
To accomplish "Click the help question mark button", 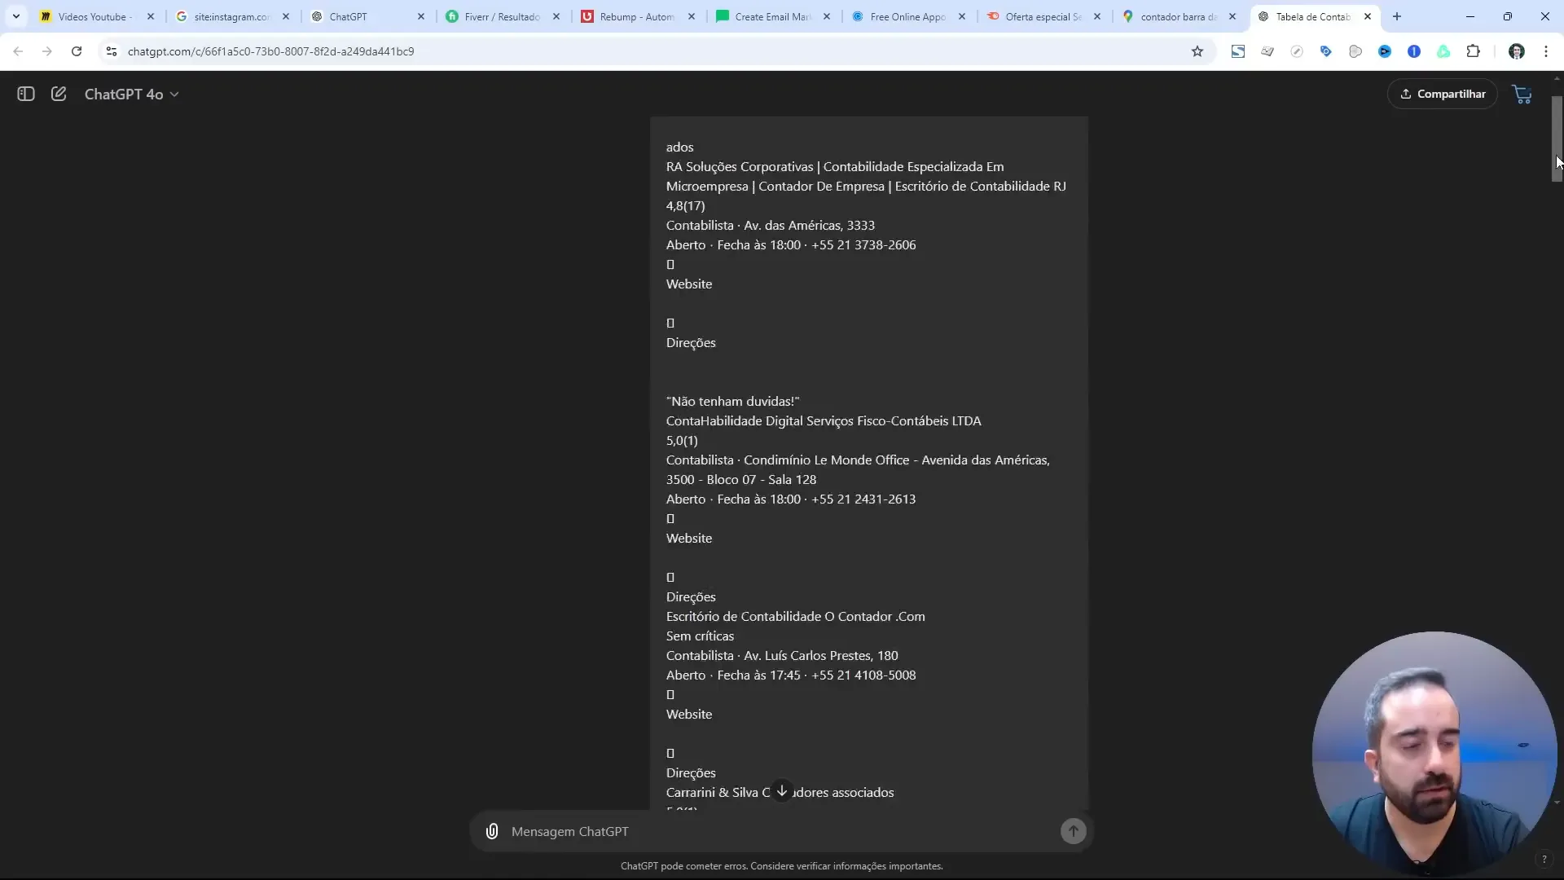I will click(x=1544, y=860).
